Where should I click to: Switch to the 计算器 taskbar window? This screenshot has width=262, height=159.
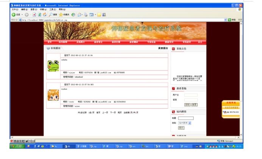[82, 147]
